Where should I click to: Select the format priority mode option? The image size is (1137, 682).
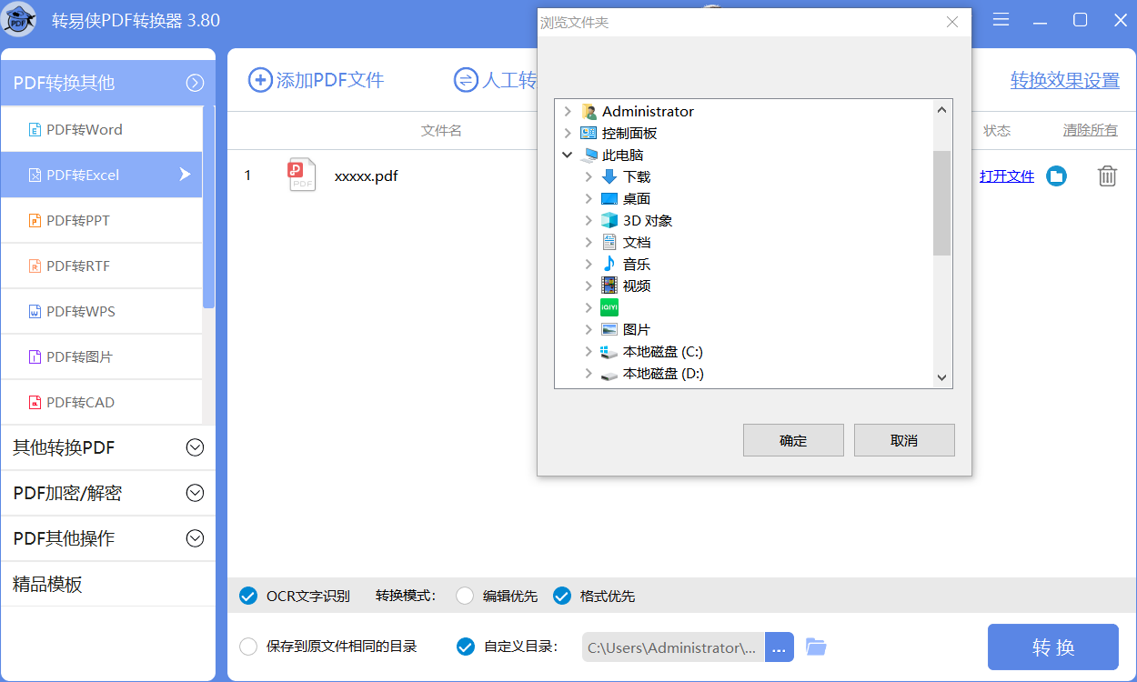562,597
